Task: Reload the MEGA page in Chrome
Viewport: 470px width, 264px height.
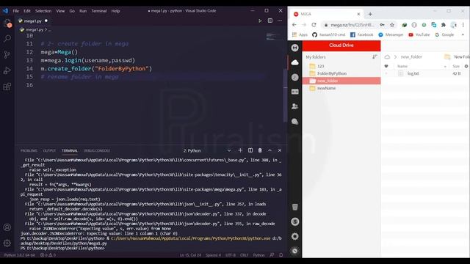Action: click(x=314, y=25)
